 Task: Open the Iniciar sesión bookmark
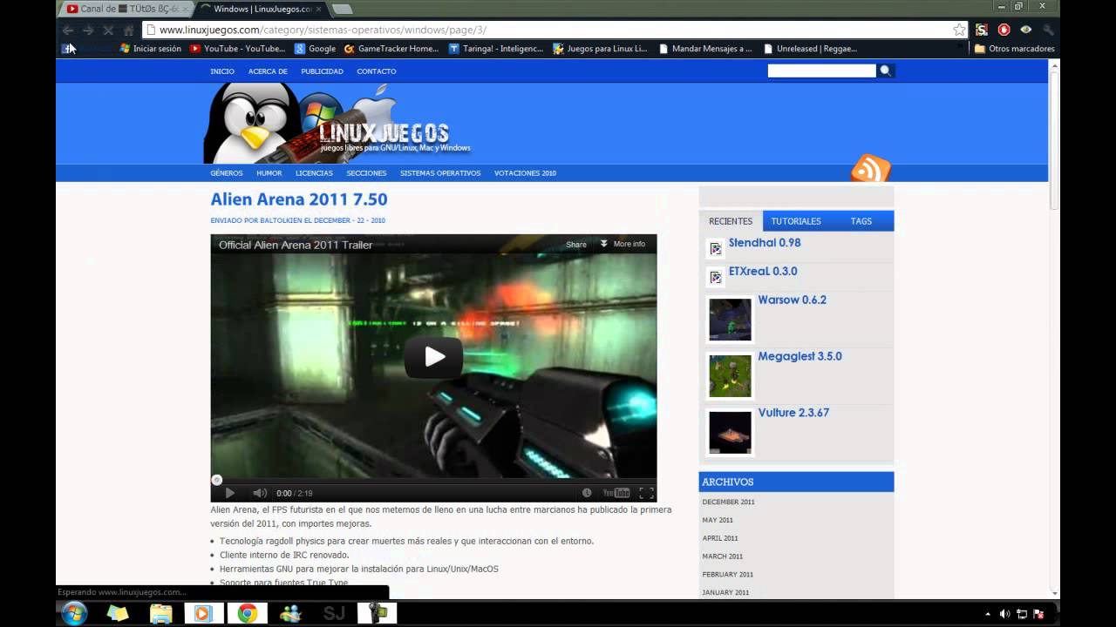151,49
